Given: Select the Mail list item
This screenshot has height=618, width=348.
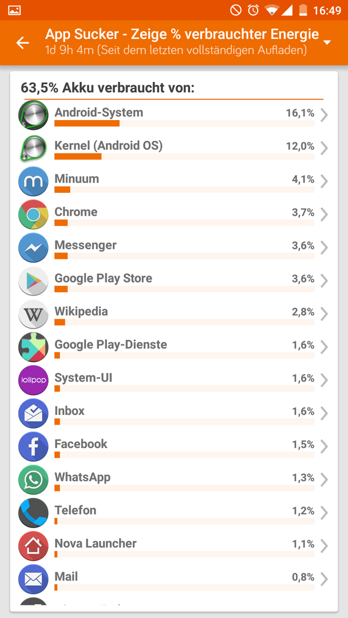Looking at the screenshot, I should coord(174,579).
